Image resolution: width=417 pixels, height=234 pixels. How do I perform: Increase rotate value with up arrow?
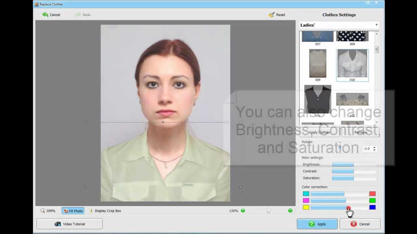click(x=374, y=147)
